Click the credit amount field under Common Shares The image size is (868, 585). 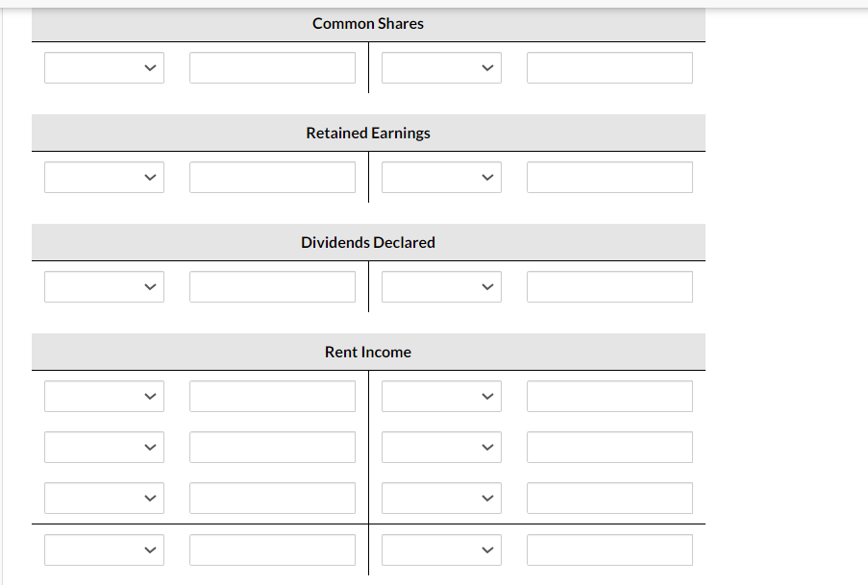tap(608, 67)
